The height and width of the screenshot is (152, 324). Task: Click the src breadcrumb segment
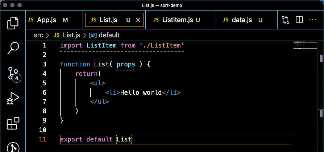coord(38,35)
